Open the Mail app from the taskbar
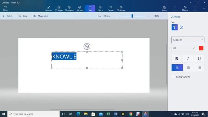 point(101,114)
